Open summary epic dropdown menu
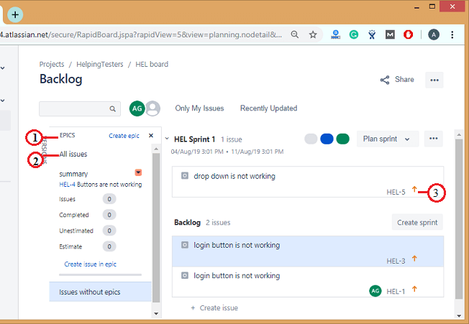This screenshot has height=324, width=469. tap(138, 172)
